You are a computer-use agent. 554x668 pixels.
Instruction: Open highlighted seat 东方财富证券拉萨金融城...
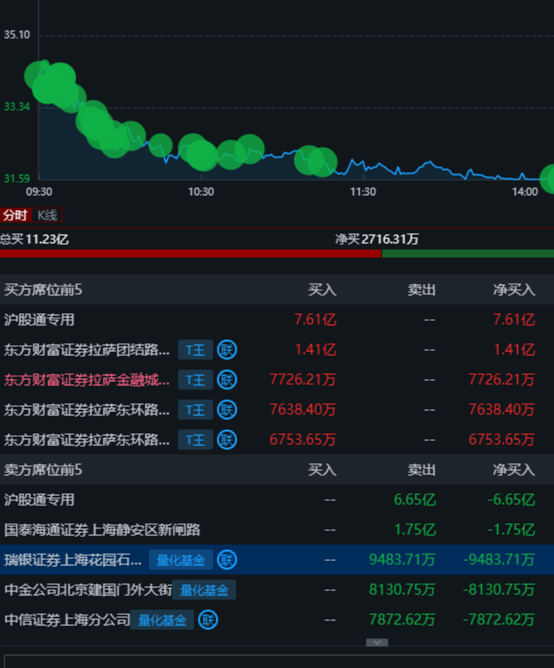point(87,379)
